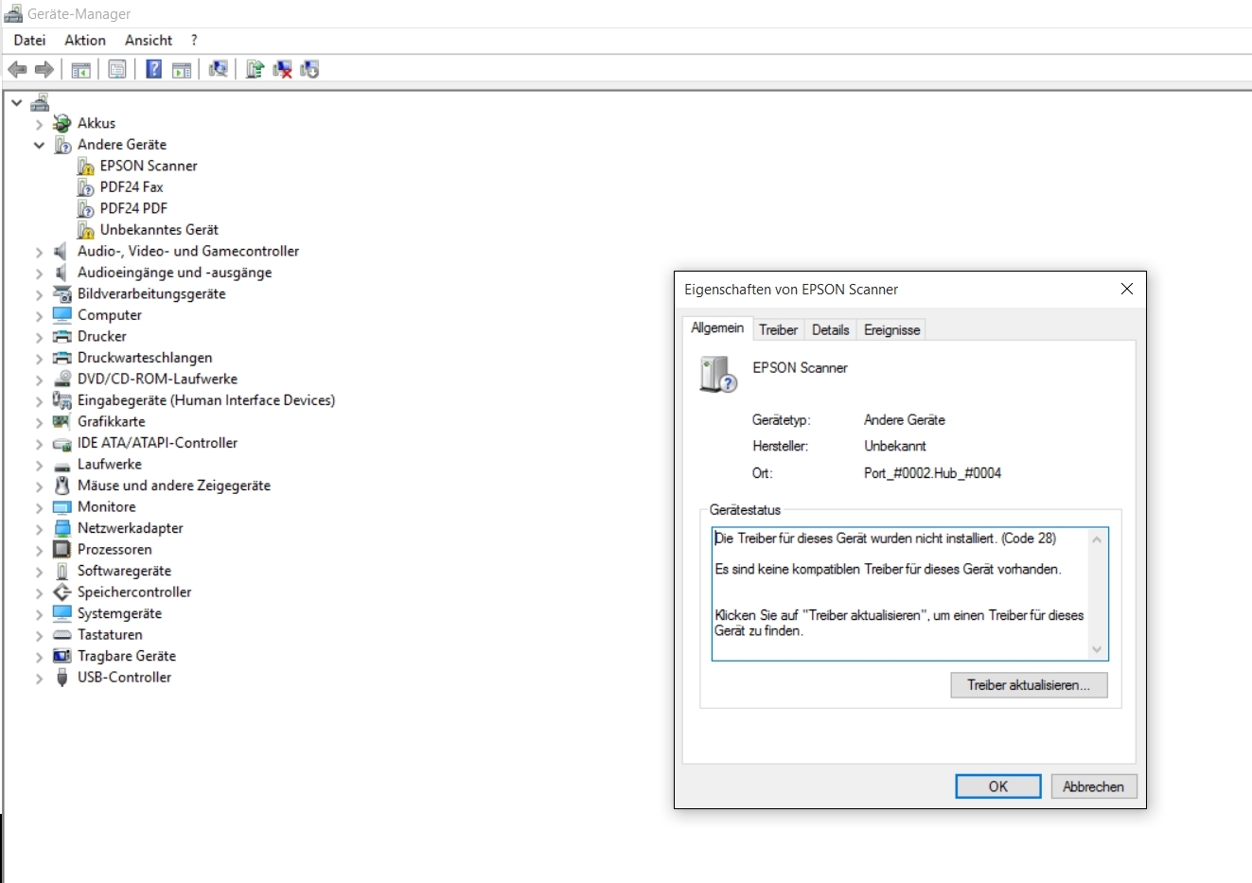Screen dimensions: 1252x883
Task: Click the toolbar device icon with down arrow
Action: pos(309,69)
